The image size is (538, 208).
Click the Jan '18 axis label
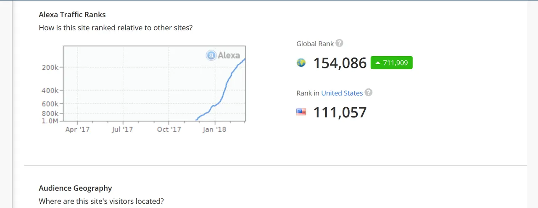point(214,129)
